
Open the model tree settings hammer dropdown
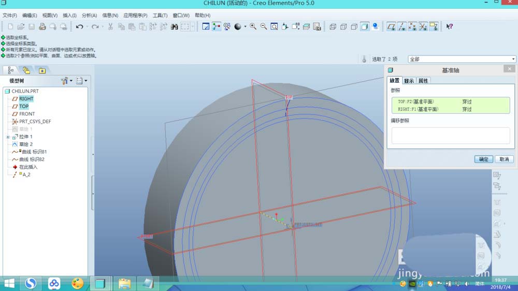click(66, 81)
